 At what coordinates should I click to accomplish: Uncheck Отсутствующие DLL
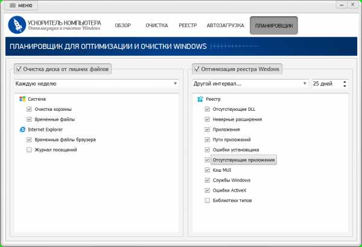208,109
